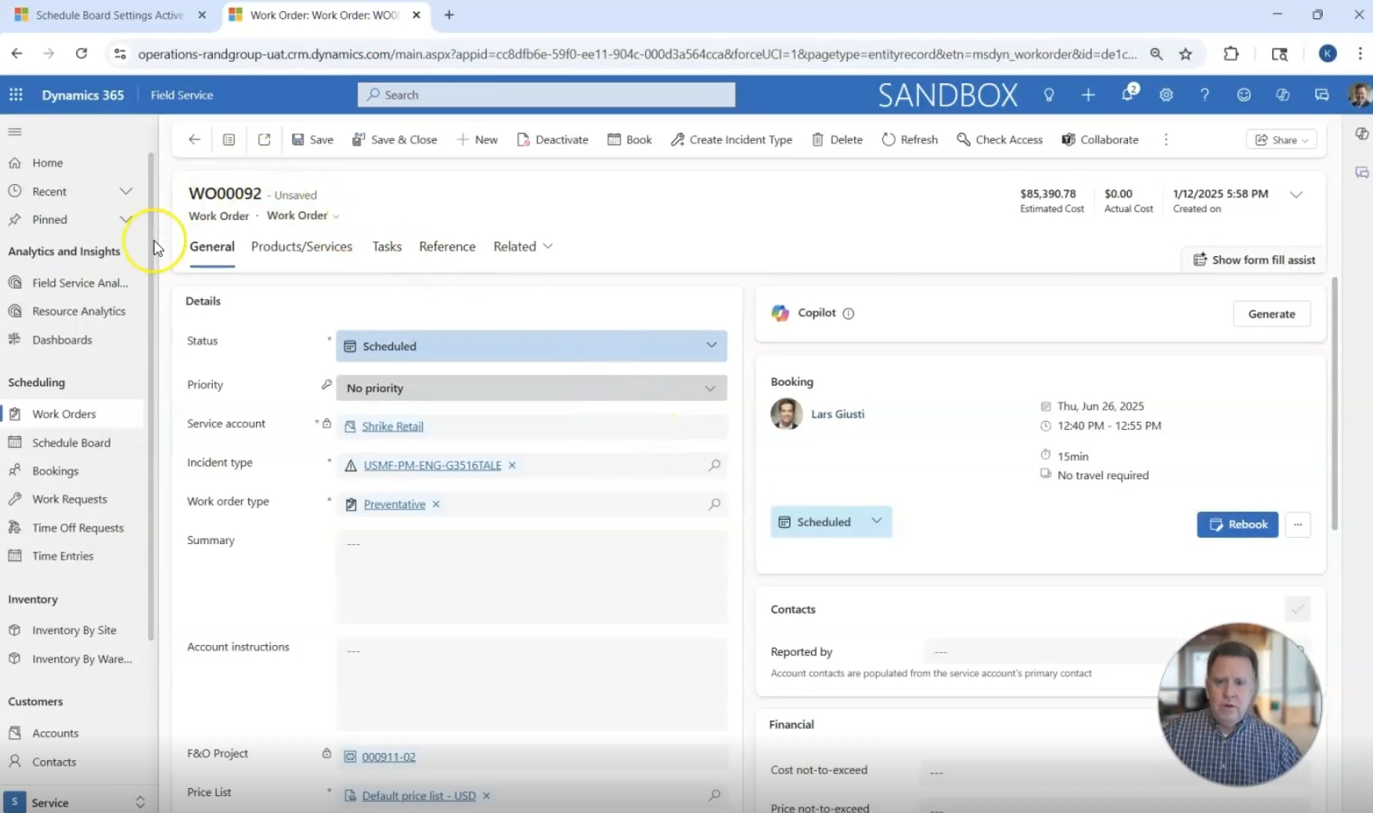This screenshot has width=1373, height=813.
Task: Click Deactivate in the command bar
Action: click(x=552, y=139)
